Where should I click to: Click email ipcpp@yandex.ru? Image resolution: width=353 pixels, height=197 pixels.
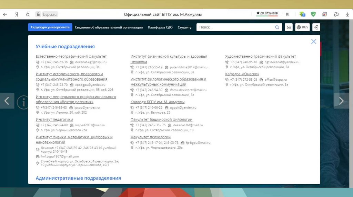point(87,107)
